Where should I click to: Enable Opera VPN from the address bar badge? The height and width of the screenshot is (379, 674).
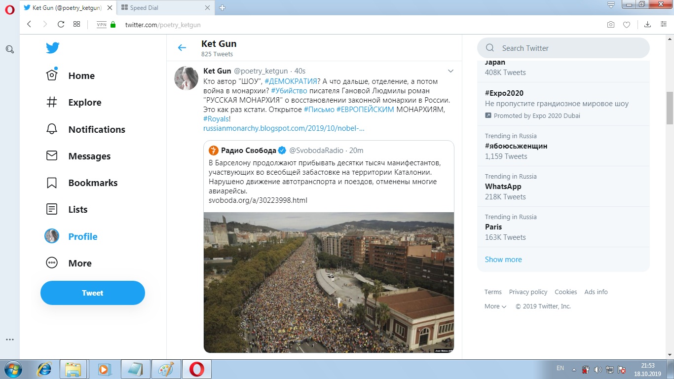click(101, 24)
